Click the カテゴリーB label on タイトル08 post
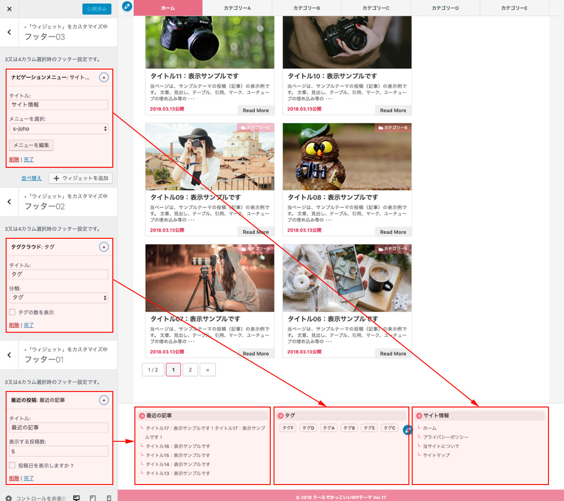The width and height of the screenshot is (564, 501). (393, 127)
